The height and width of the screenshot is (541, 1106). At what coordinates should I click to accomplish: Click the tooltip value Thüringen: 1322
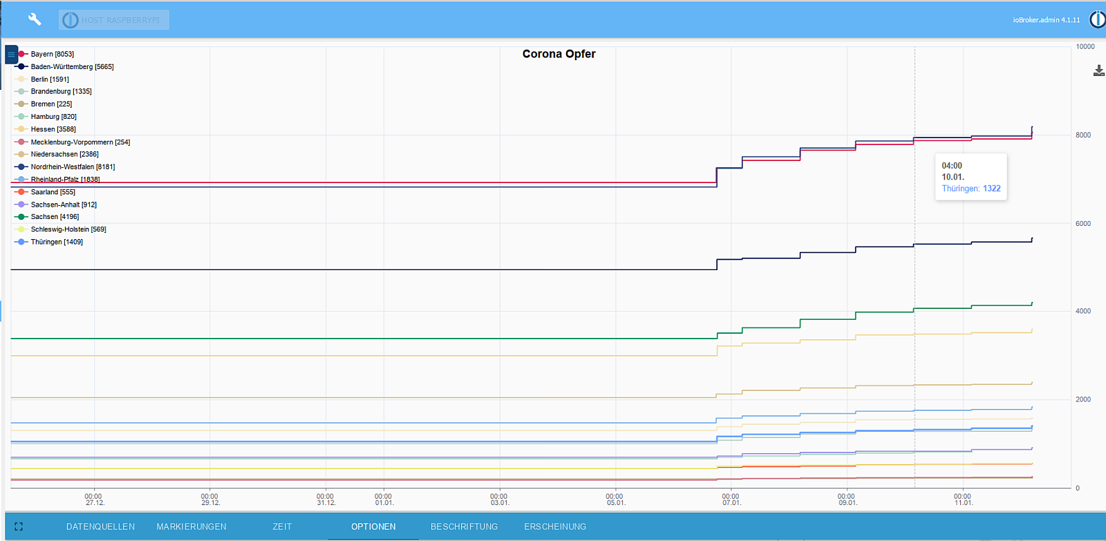[971, 189]
